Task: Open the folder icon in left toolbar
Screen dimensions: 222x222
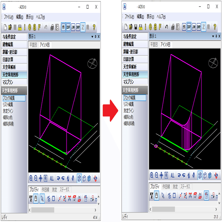Action: point(10,27)
